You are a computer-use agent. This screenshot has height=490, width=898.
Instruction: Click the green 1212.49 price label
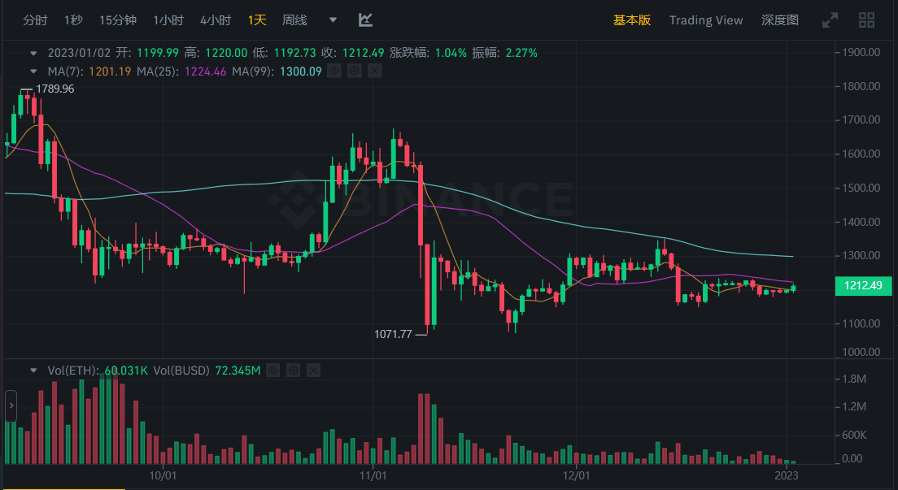click(863, 286)
